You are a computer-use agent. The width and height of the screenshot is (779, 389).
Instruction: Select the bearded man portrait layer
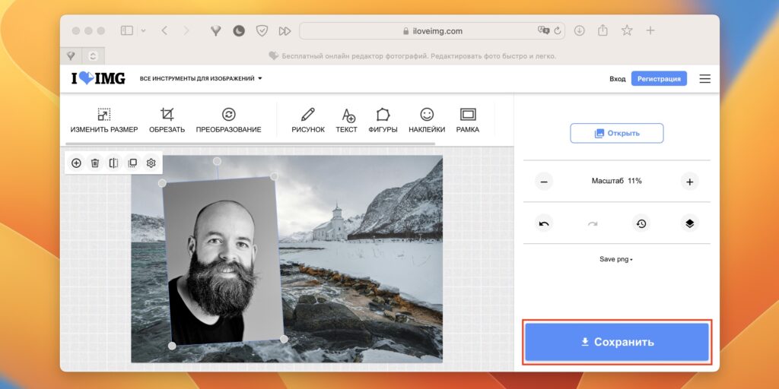point(223,261)
